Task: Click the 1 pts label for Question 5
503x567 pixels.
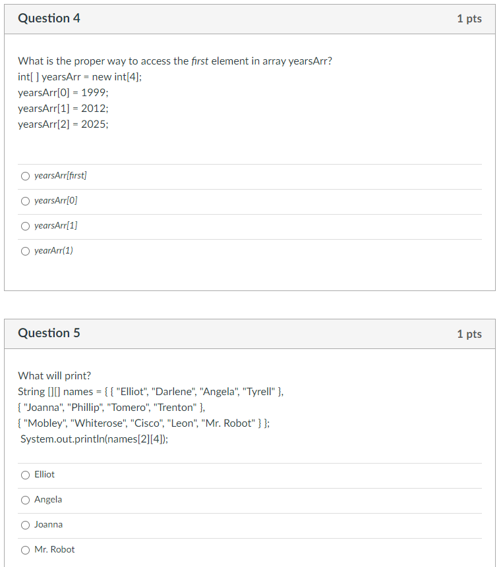Action: pyautogui.click(x=469, y=333)
